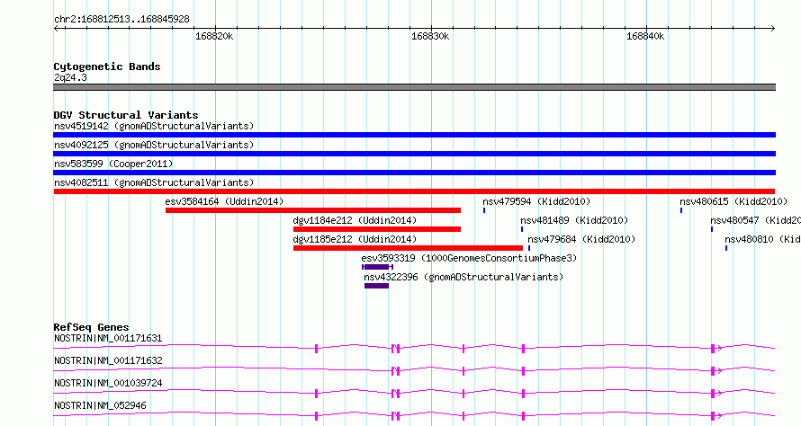Open the small nsv479684 Kidd2010 marker
This screenshot has width=801, height=426.
click(x=529, y=248)
